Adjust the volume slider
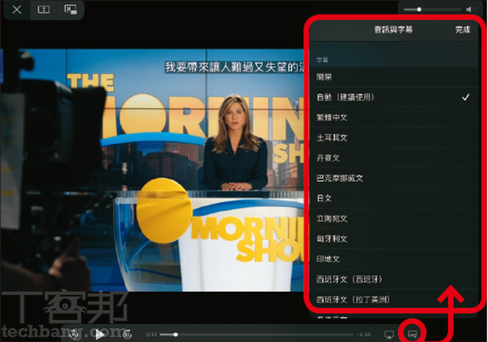 click(x=433, y=10)
